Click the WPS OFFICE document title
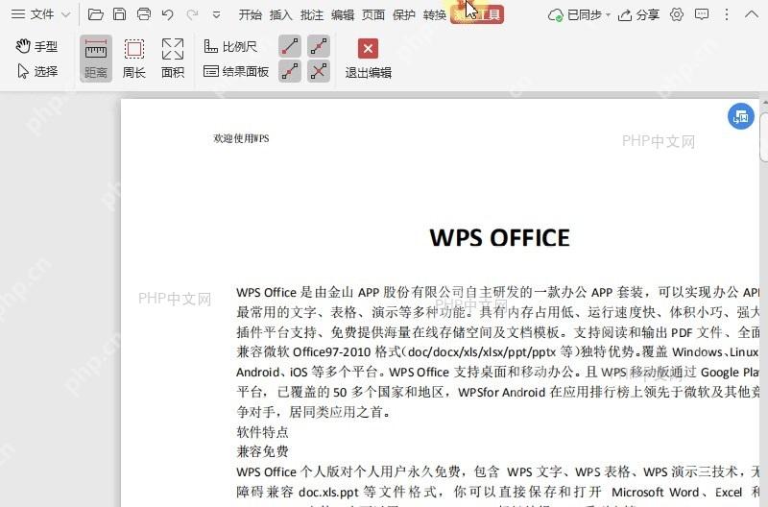 [x=499, y=237]
